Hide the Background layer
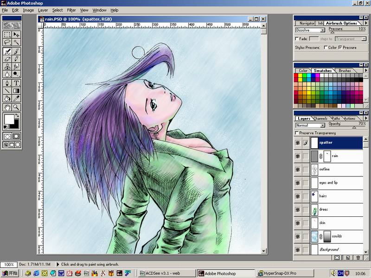The image size is (371, 278). pyautogui.click(x=298, y=250)
